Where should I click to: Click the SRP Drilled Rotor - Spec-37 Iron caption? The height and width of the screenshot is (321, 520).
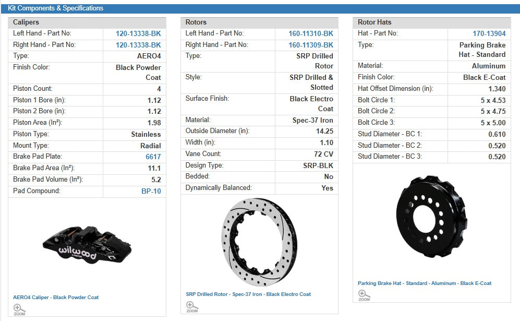click(248, 294)
